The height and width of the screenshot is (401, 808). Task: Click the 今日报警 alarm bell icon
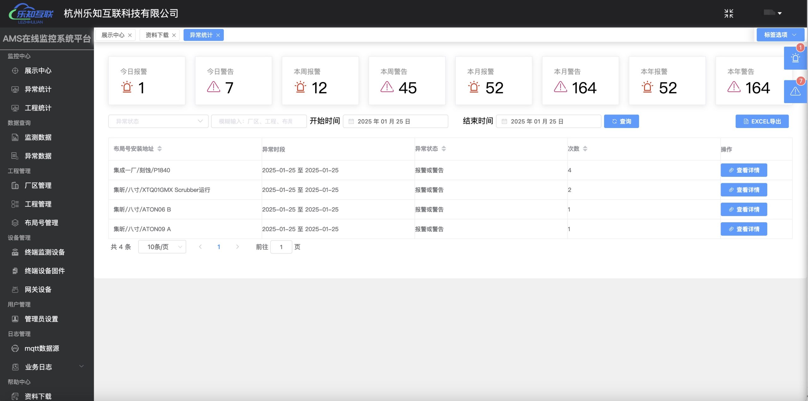point(127,87)
